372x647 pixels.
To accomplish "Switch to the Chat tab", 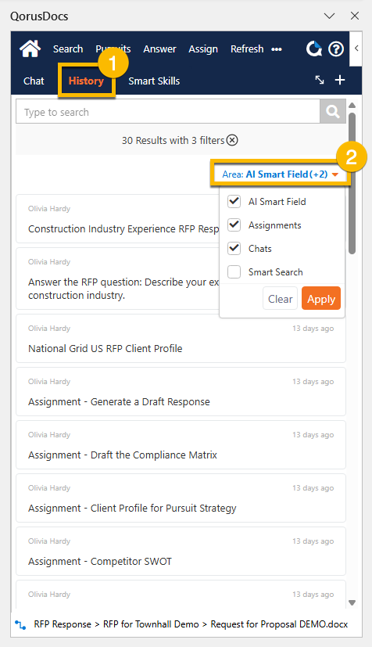I will pos(34,81).
